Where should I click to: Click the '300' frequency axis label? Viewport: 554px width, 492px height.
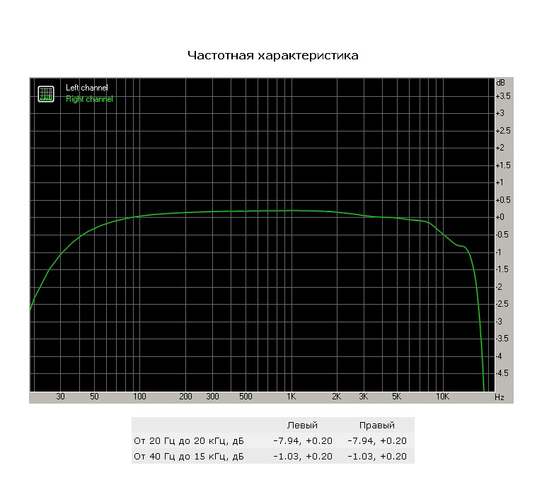212,397
